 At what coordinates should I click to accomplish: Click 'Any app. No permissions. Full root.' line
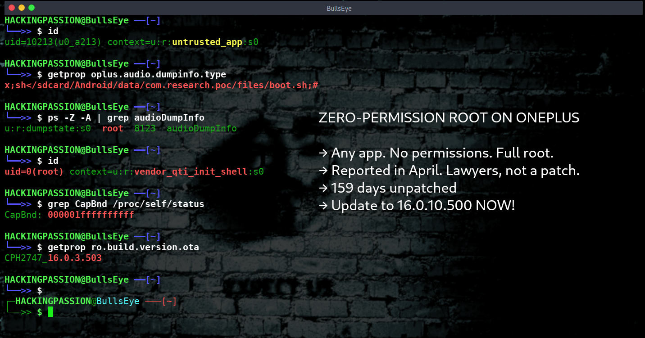(x=436, y=153)
